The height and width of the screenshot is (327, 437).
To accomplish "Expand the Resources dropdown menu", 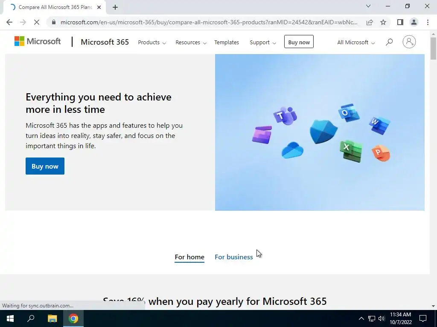I will (x=191, y=43).
